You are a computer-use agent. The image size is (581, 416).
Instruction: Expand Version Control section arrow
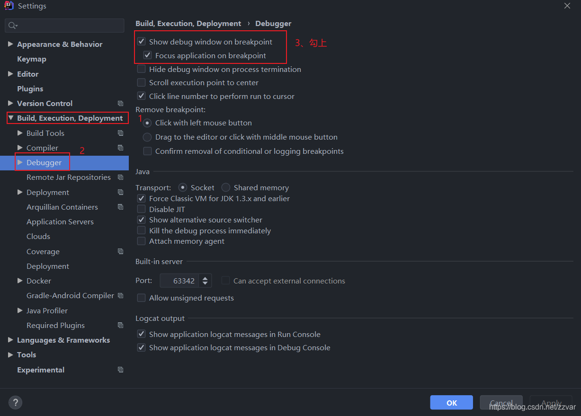click(x=10, y=103)
